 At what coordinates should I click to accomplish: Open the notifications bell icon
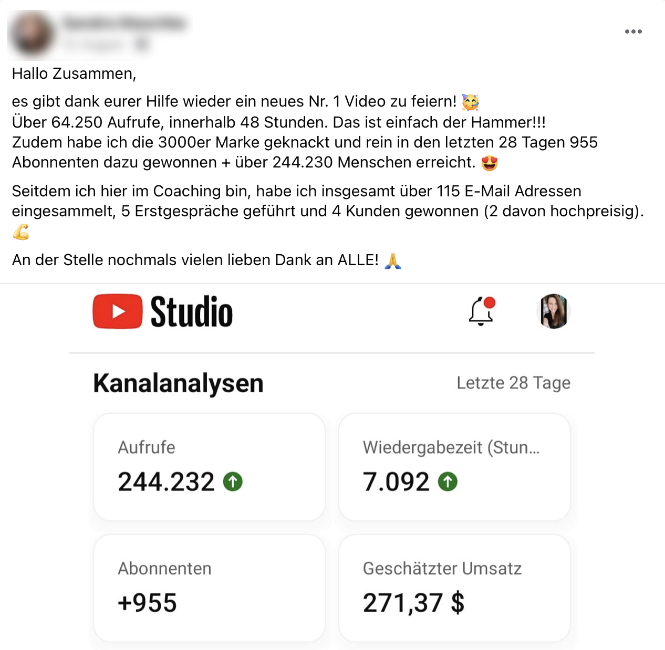[x=482, y=311]
